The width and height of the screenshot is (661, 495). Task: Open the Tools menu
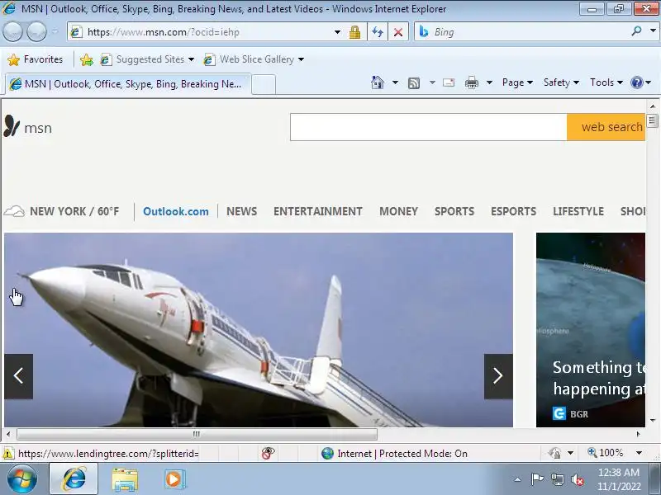[x=606, y=82]
